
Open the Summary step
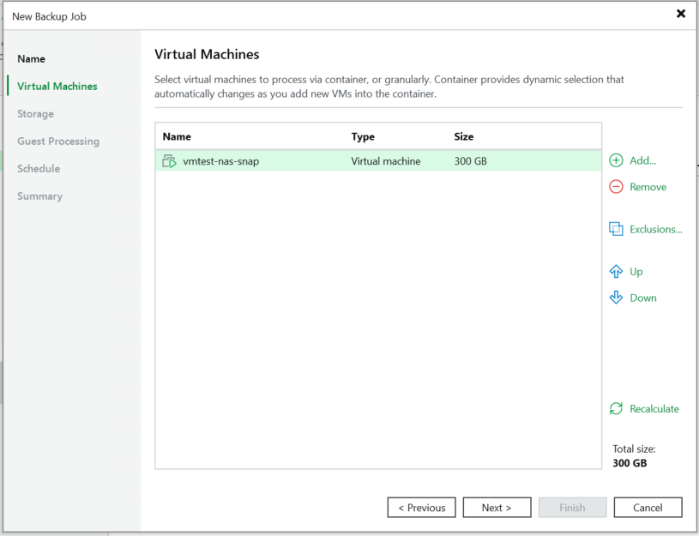click(x=39, y=196)
